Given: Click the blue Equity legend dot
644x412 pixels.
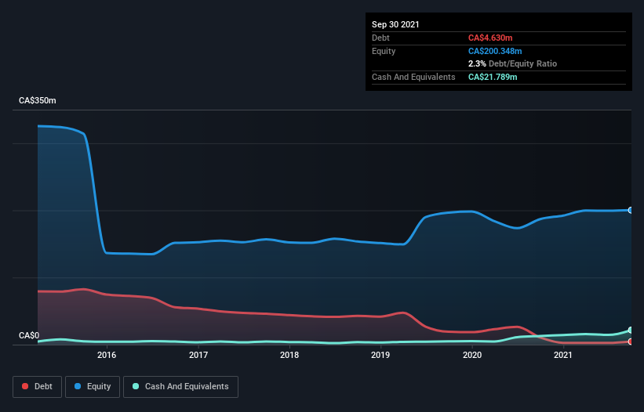Looking at the screenshot, I should point(78,386).
